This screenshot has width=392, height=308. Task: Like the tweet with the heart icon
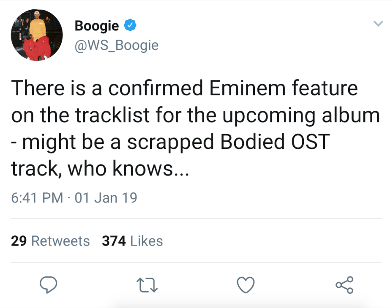246,285
